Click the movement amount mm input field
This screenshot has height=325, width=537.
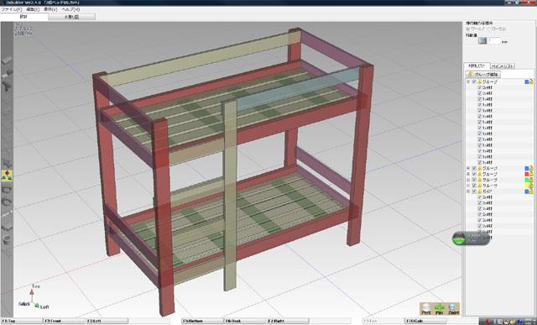tap(494, 40)
